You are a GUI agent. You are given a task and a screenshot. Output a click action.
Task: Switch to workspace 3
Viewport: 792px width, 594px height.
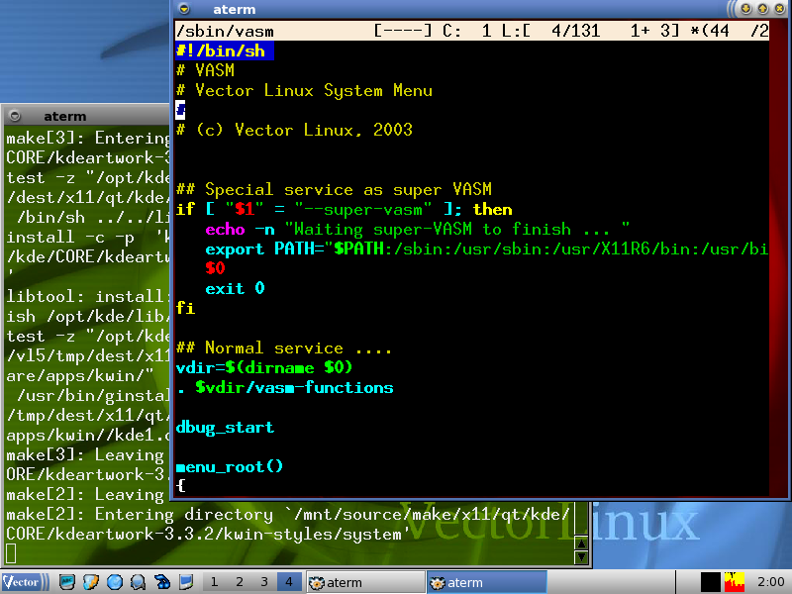264,582
